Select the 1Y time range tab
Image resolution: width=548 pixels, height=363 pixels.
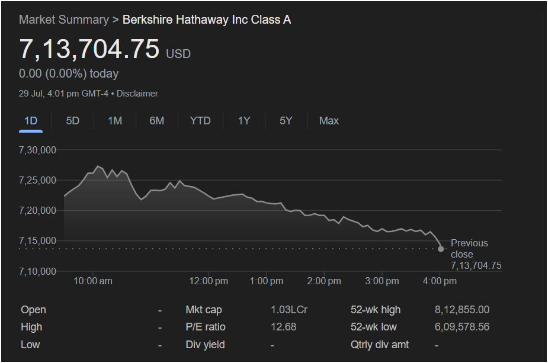pyautogui.click(x=244, y=121)
